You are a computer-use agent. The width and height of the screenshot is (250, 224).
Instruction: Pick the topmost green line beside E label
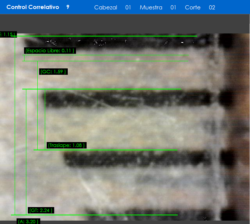tap(113, 36)
